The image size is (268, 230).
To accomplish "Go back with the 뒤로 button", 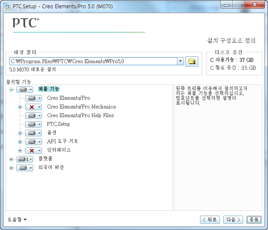I will coord(210,220).
